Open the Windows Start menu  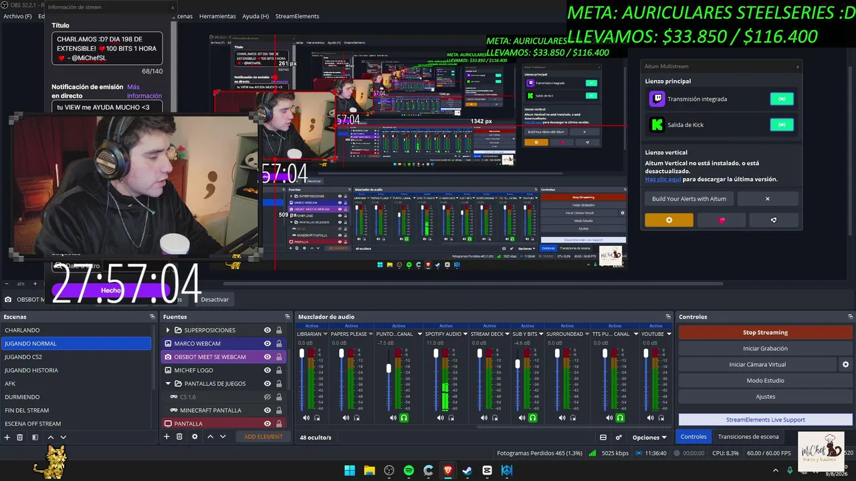350,470
